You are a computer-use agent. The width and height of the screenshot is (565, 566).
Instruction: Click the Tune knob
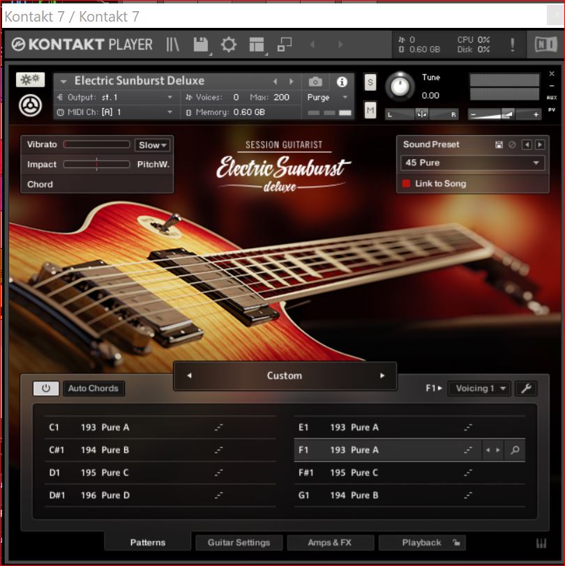coord(400,86)
